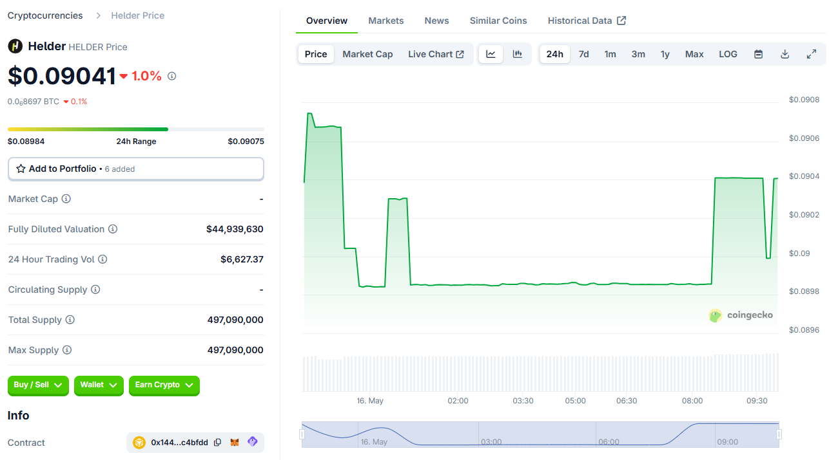The height and width of the screenshot is (460, 829).
Task: Open the Wallet dropdown
Action: pyautogui.click(x=99, y=385)
